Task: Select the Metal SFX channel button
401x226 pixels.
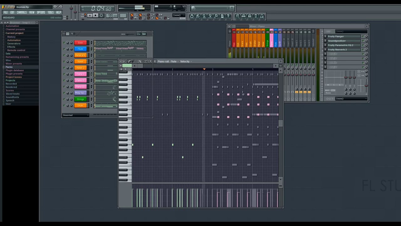Action: click(81, 55)
